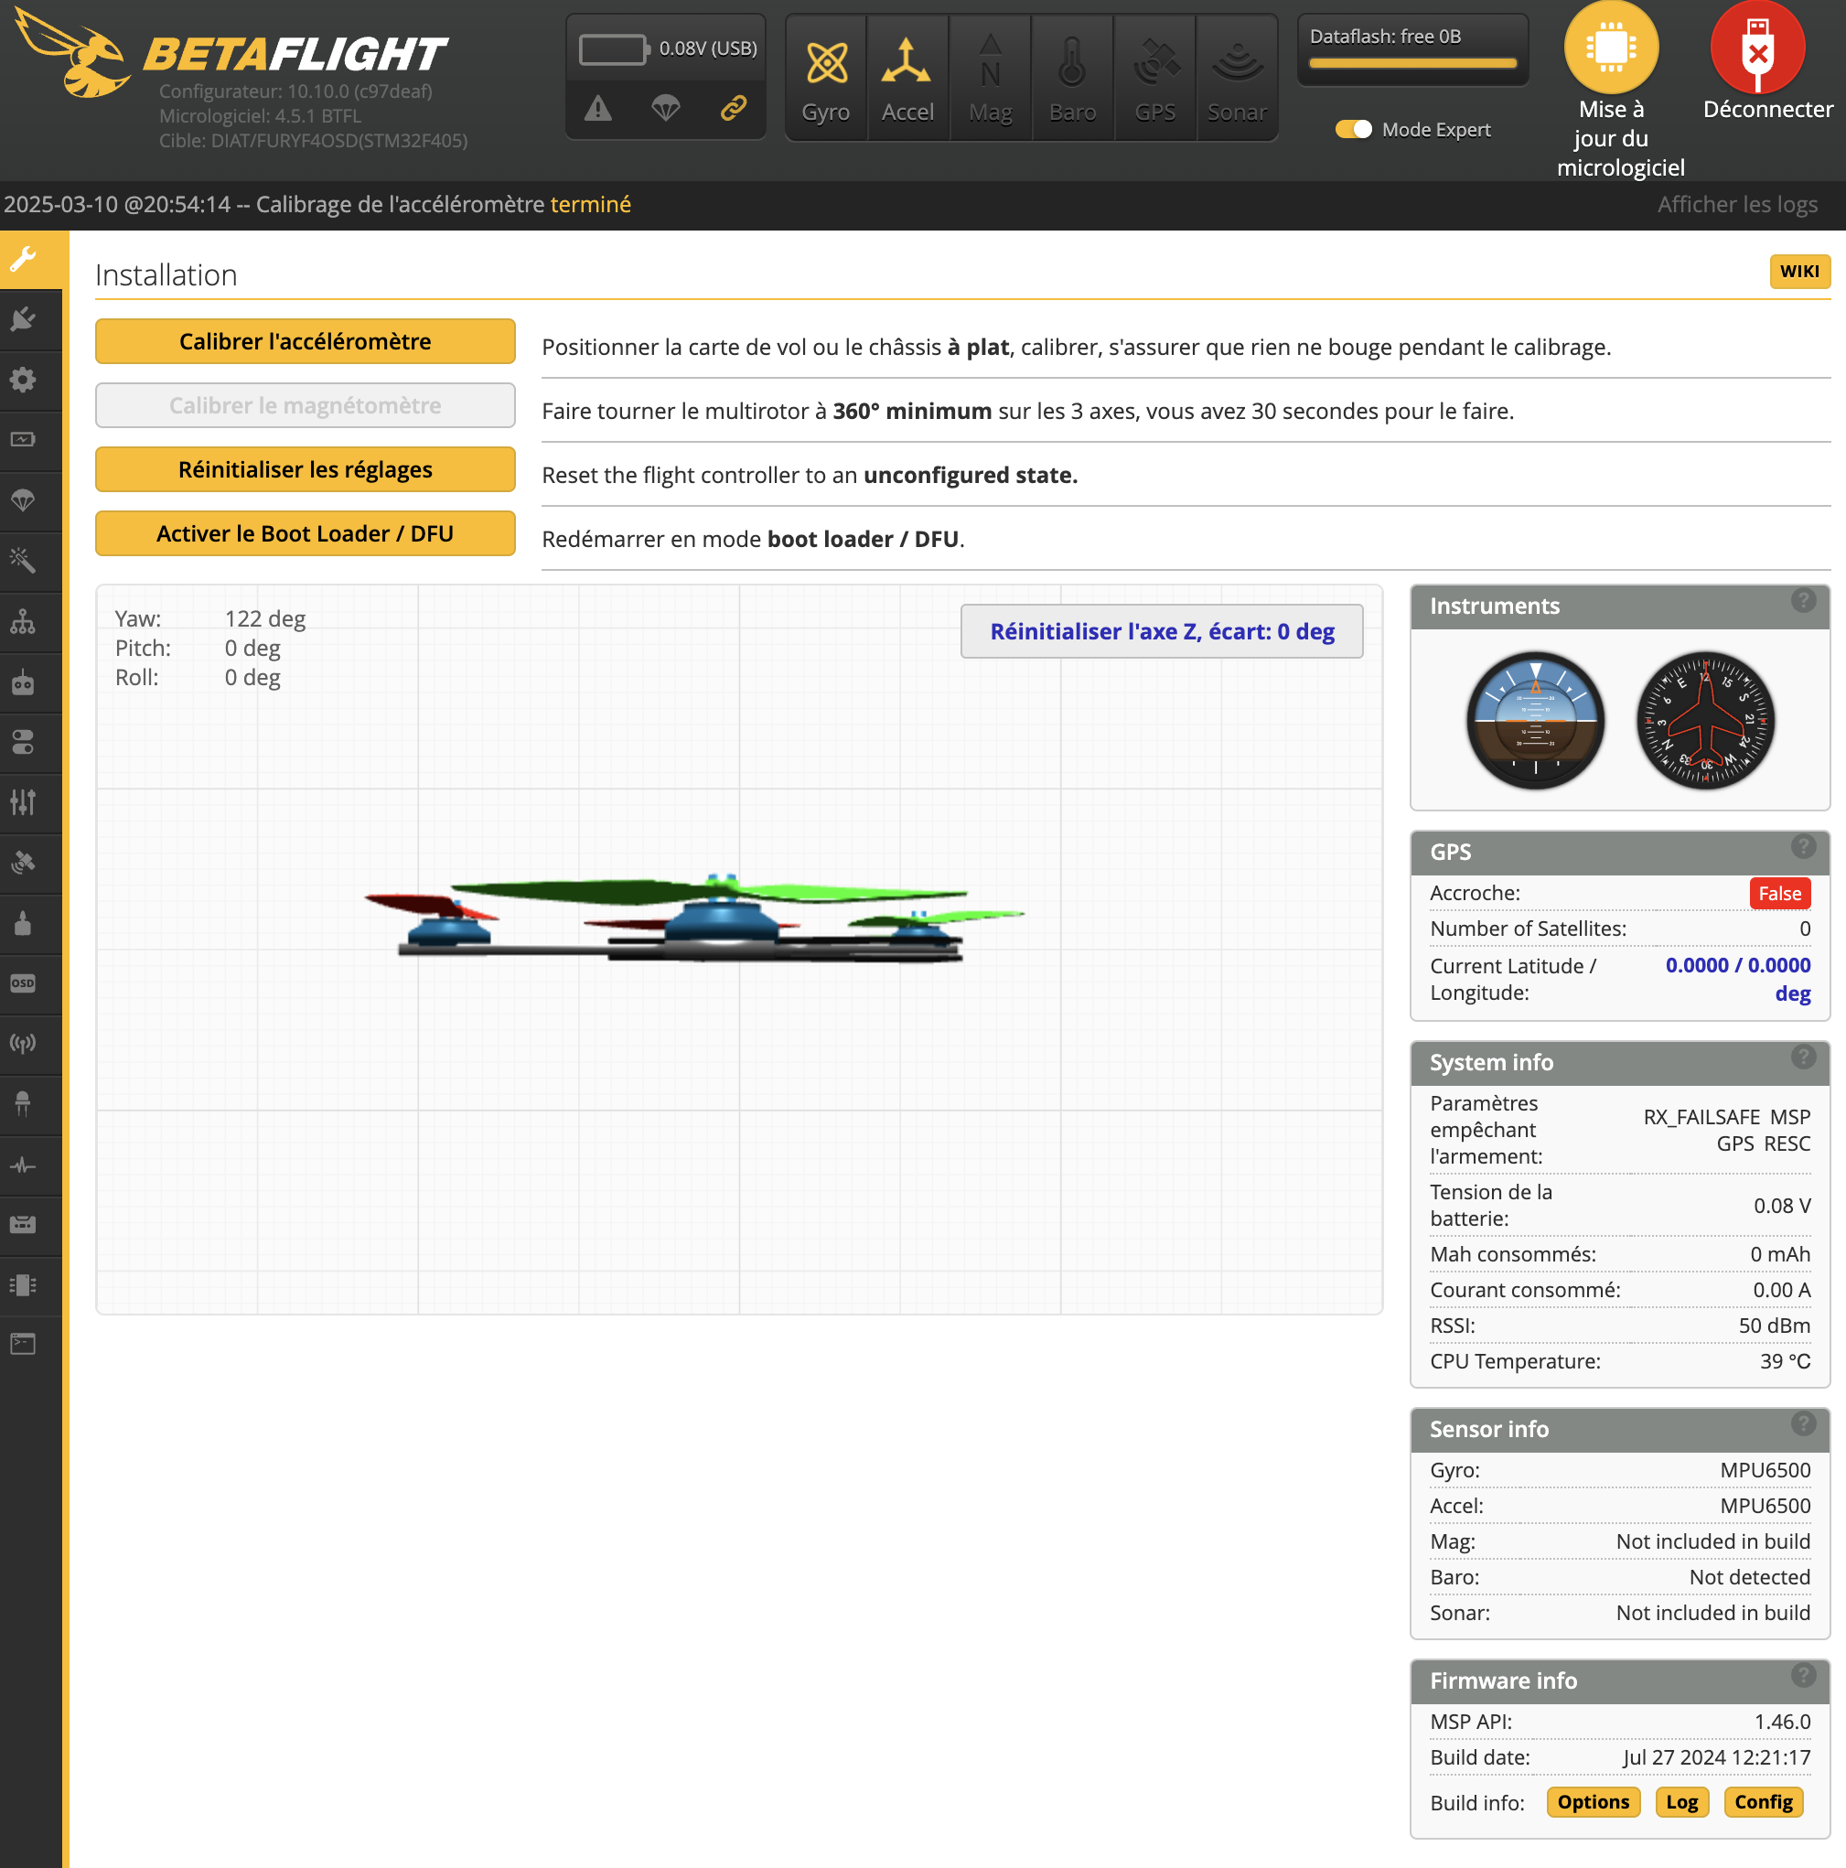The height and width of the screenshot is (1868, 1846).
Task: Click the Déconnecter USB button
Action: click(1757, 48)
